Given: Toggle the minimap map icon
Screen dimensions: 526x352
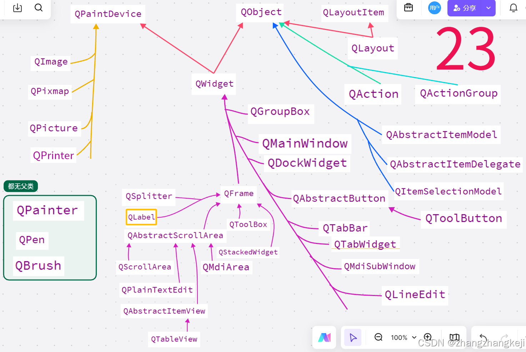Looking at the screenshot, I should click(x=454, y=337).
